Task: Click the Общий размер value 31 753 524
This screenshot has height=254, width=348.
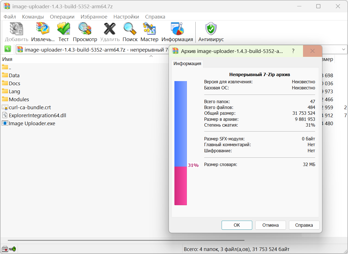Action: click(x=304, y=113)
